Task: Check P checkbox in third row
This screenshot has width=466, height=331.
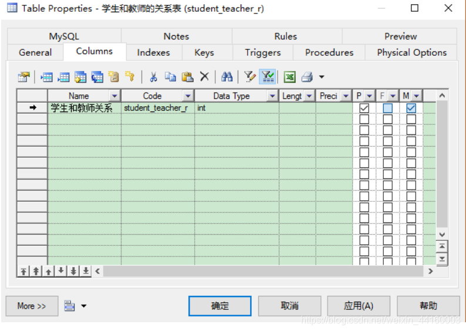Action: (x=364, y=130)
